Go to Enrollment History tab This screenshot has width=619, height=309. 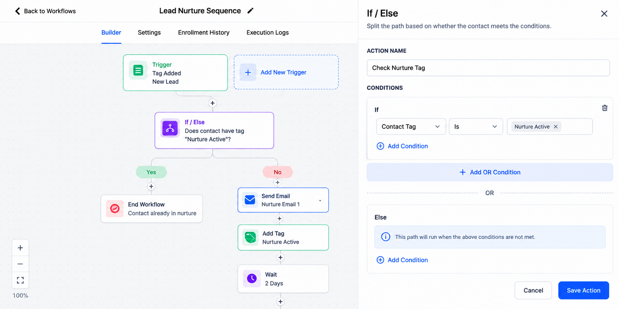tap(204, 32)
